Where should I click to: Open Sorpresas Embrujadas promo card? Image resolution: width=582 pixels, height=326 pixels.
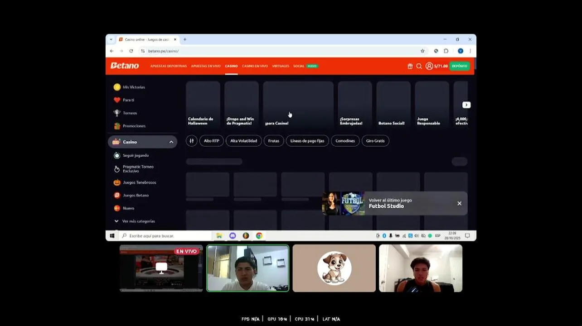point(355,104)
